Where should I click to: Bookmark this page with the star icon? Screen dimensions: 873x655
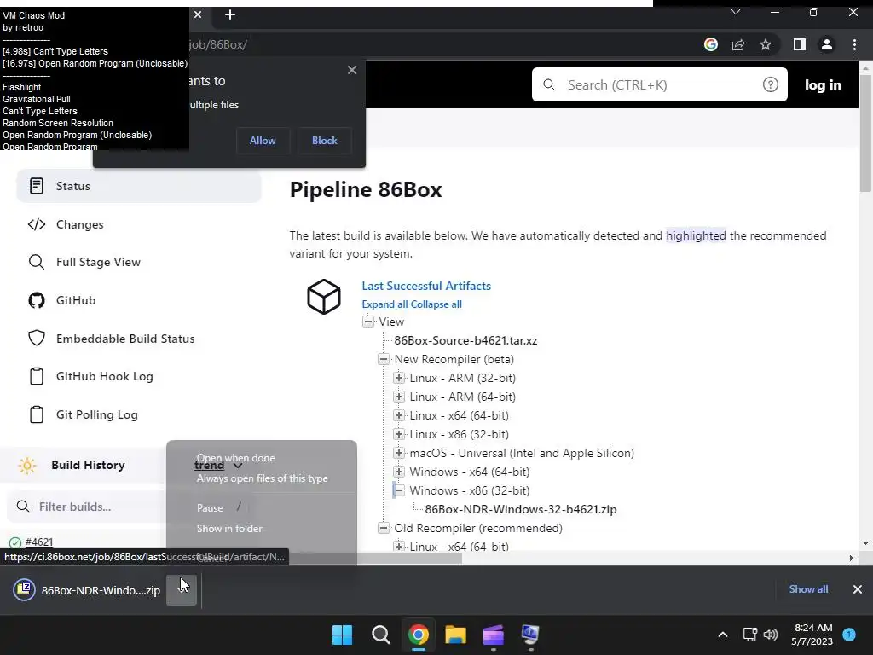pos(766,44)
